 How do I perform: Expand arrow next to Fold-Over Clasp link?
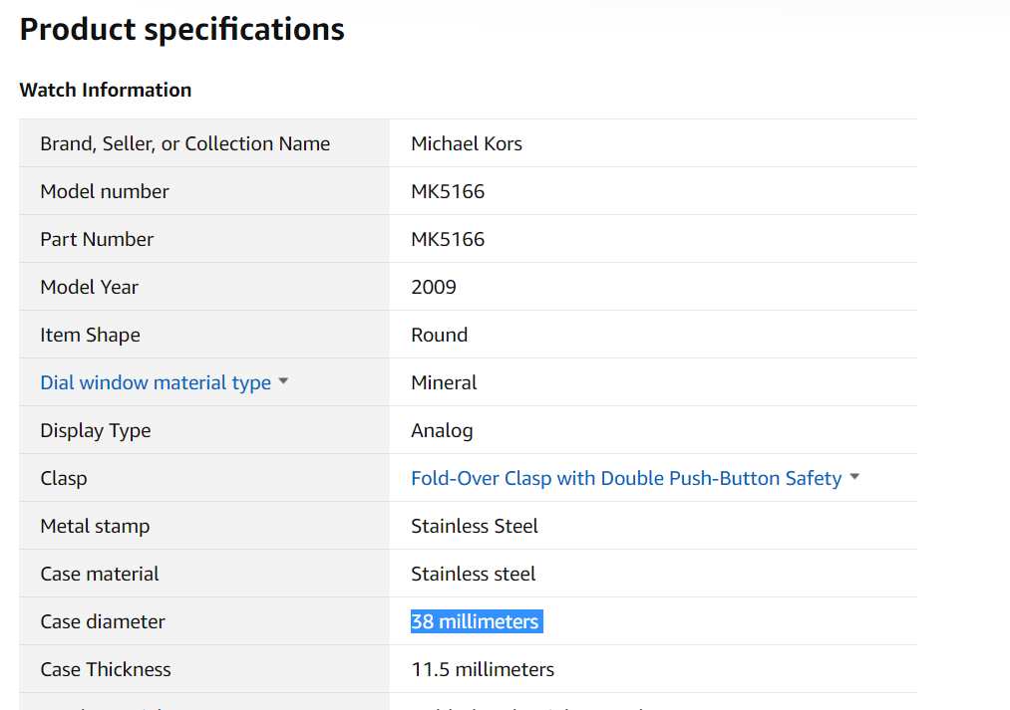click(854, 477)
